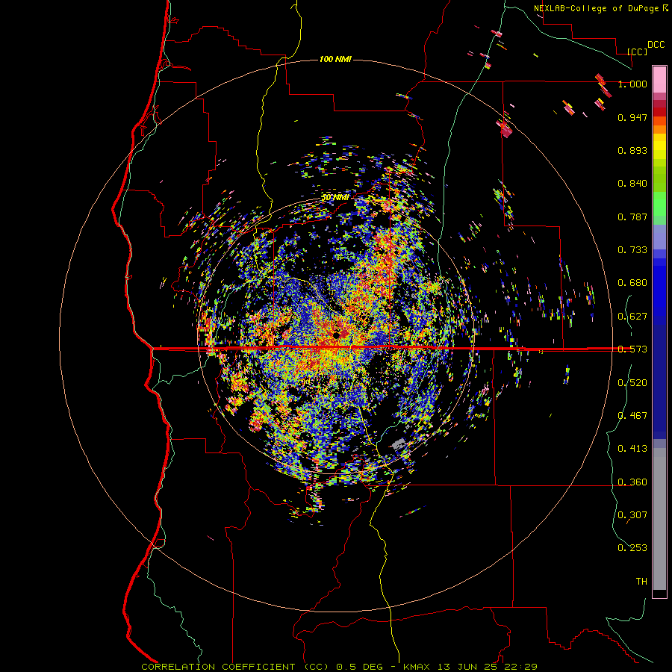672x672 pixels.
Task: Click the 0.413 scale value
Action: [x=632, y=449]
